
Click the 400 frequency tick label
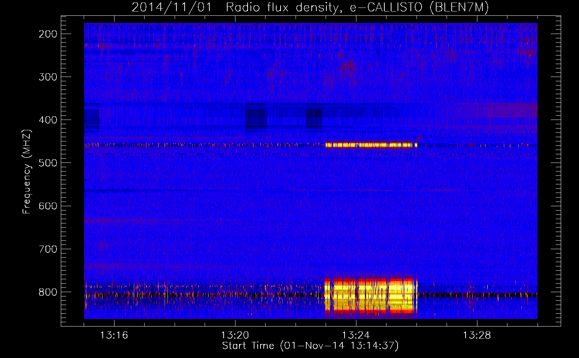tap(48, 120)
